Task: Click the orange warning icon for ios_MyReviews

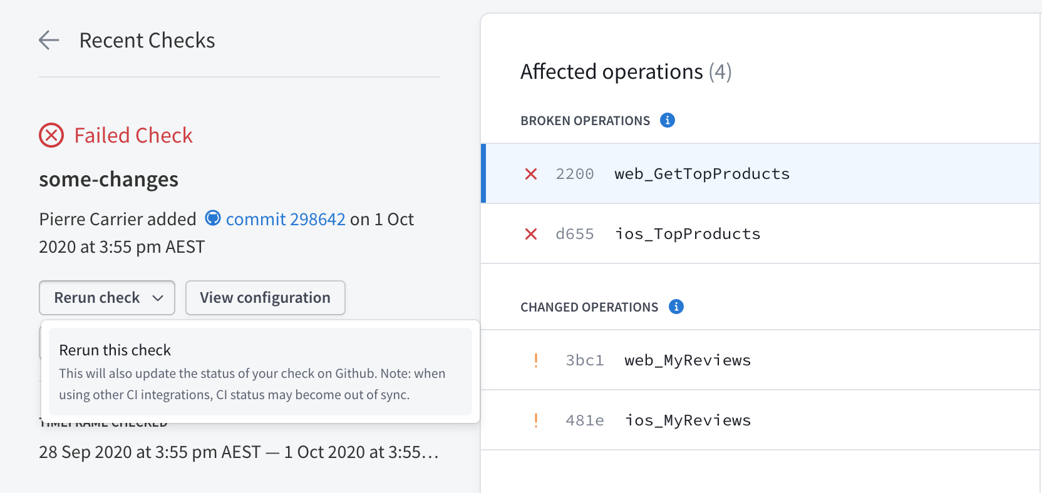Action: (536, 420)
